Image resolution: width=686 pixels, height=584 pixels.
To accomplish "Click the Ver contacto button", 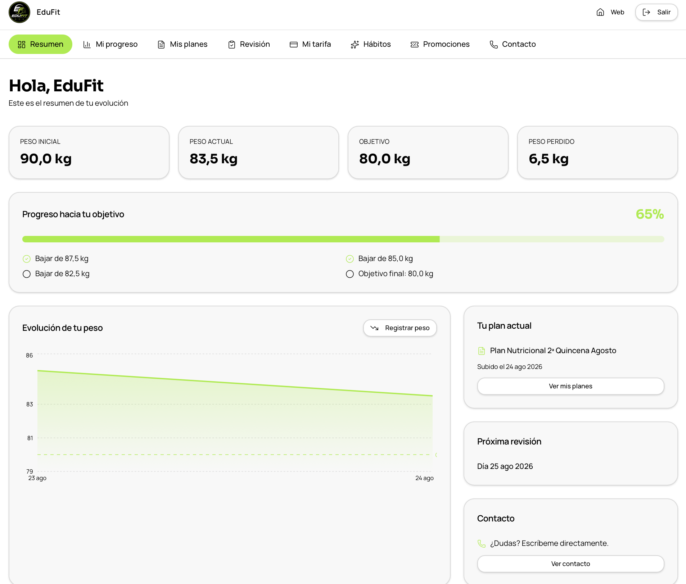I will click(571, 564).
